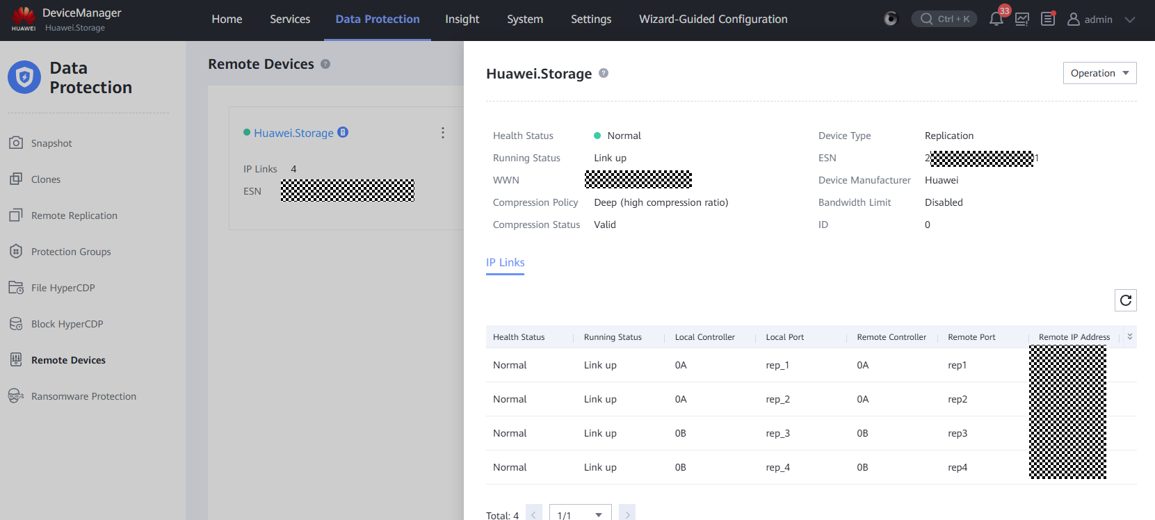This screenshot has width=1155, height=520.
Task: Click the rep4 remote port cell
Action: point(958,467)
